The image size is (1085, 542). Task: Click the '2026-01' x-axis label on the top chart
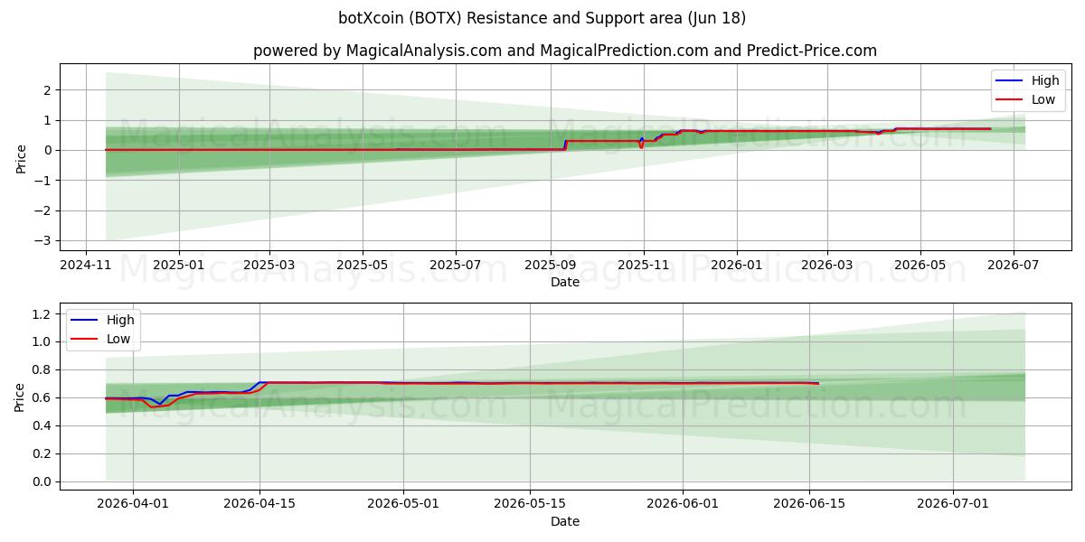point(736,266)
